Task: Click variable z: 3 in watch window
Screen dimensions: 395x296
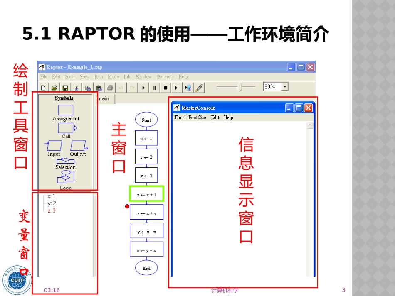Action: (x=52, y=211)
